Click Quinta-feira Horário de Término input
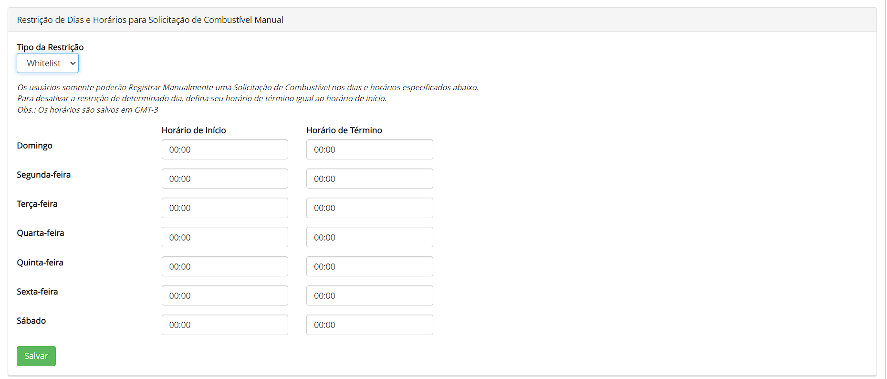Screen dimensions: 887x379 click(x=369, y=266)
